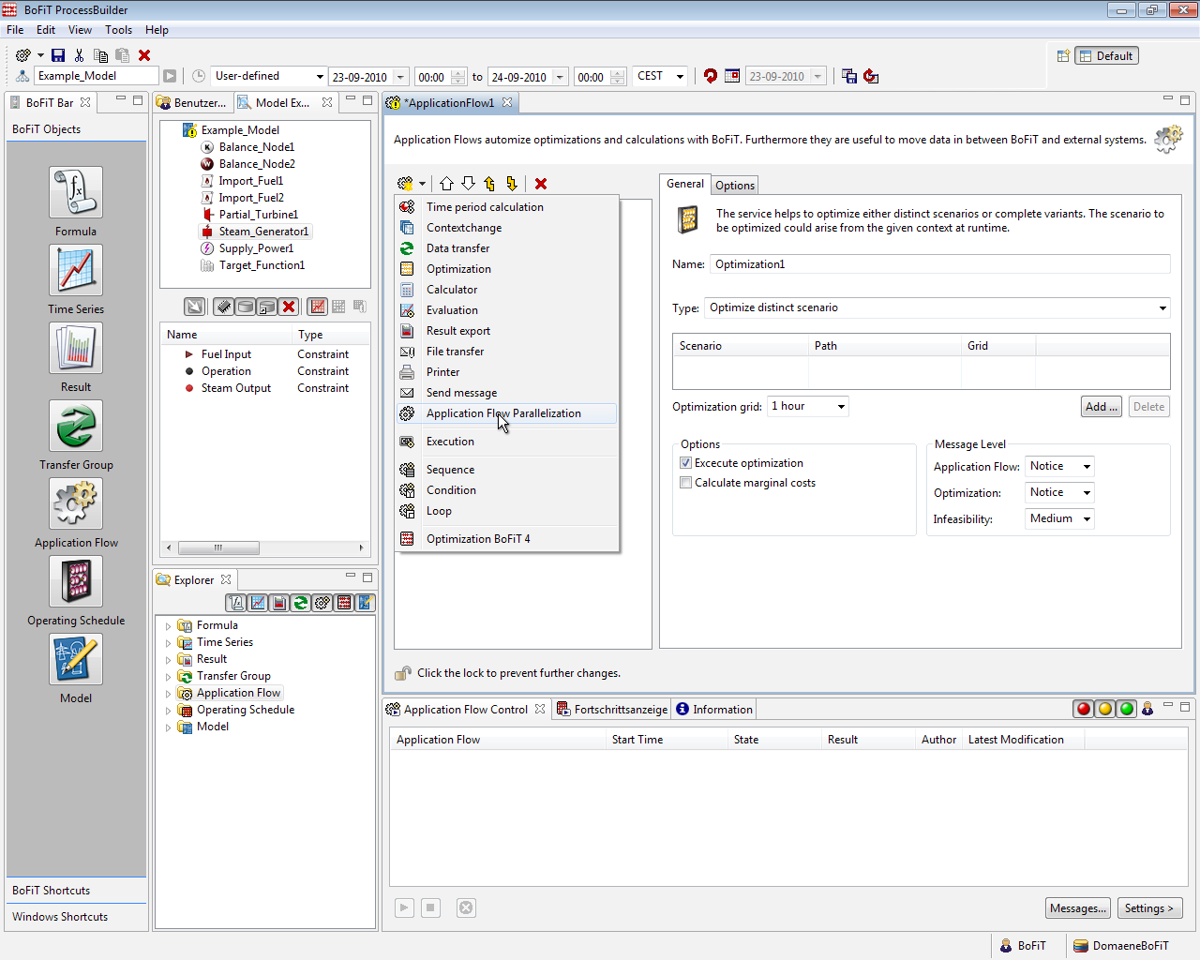
Task: Click the Cut scissors icon in toolbar
Action: click(x=79, y=55)
